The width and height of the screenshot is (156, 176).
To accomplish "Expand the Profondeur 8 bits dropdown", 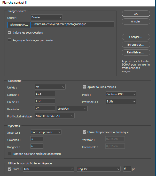I will point(121,101).
